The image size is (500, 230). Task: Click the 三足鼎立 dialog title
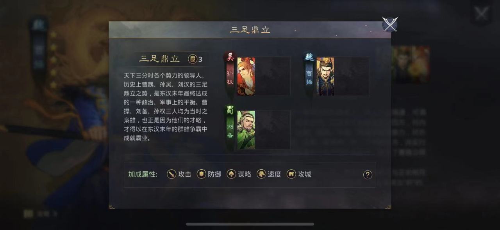(x=250, y=30)
